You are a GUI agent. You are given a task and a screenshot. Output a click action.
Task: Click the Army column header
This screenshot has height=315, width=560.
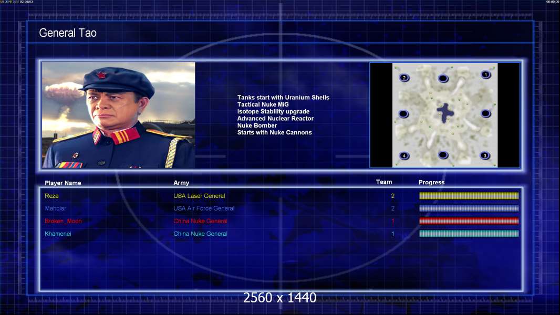[181, 183]
